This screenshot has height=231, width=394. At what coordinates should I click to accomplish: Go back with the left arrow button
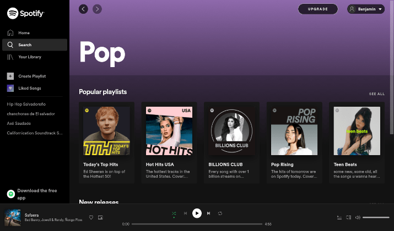pos(83,9)
